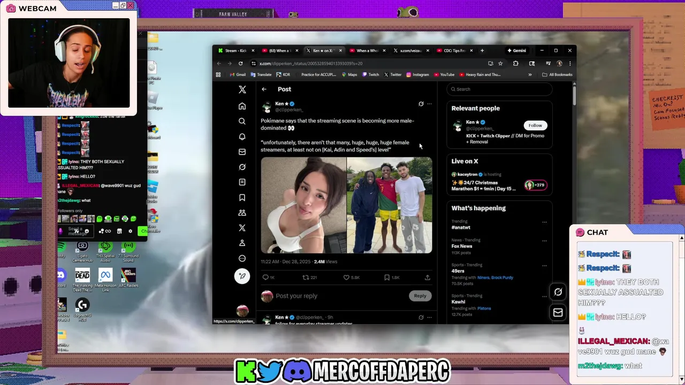This screenshot has height=385, width=685.
Task: Click Fox News trending topic
Action: pos(462,247)
